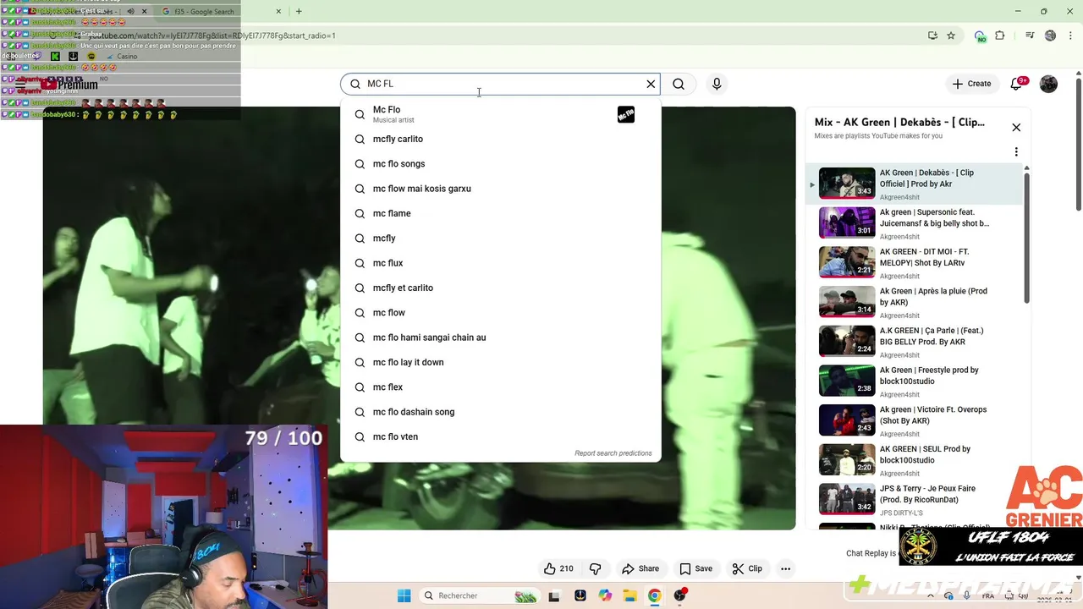Pick the 'mcfly et carlito' suggestion
The image size is (1083, 609).
[500, 288]
